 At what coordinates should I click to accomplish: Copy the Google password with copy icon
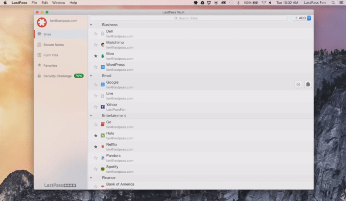click(x=308, y=85)
